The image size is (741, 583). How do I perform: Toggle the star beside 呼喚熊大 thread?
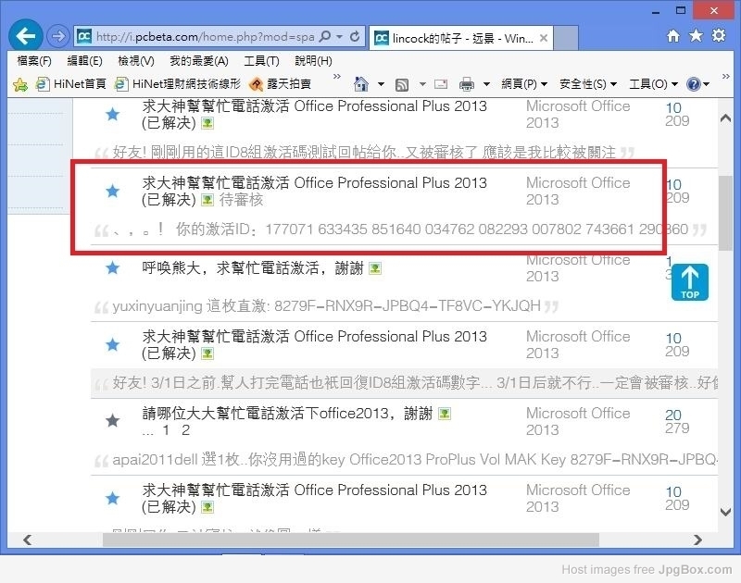pos(112,267)
